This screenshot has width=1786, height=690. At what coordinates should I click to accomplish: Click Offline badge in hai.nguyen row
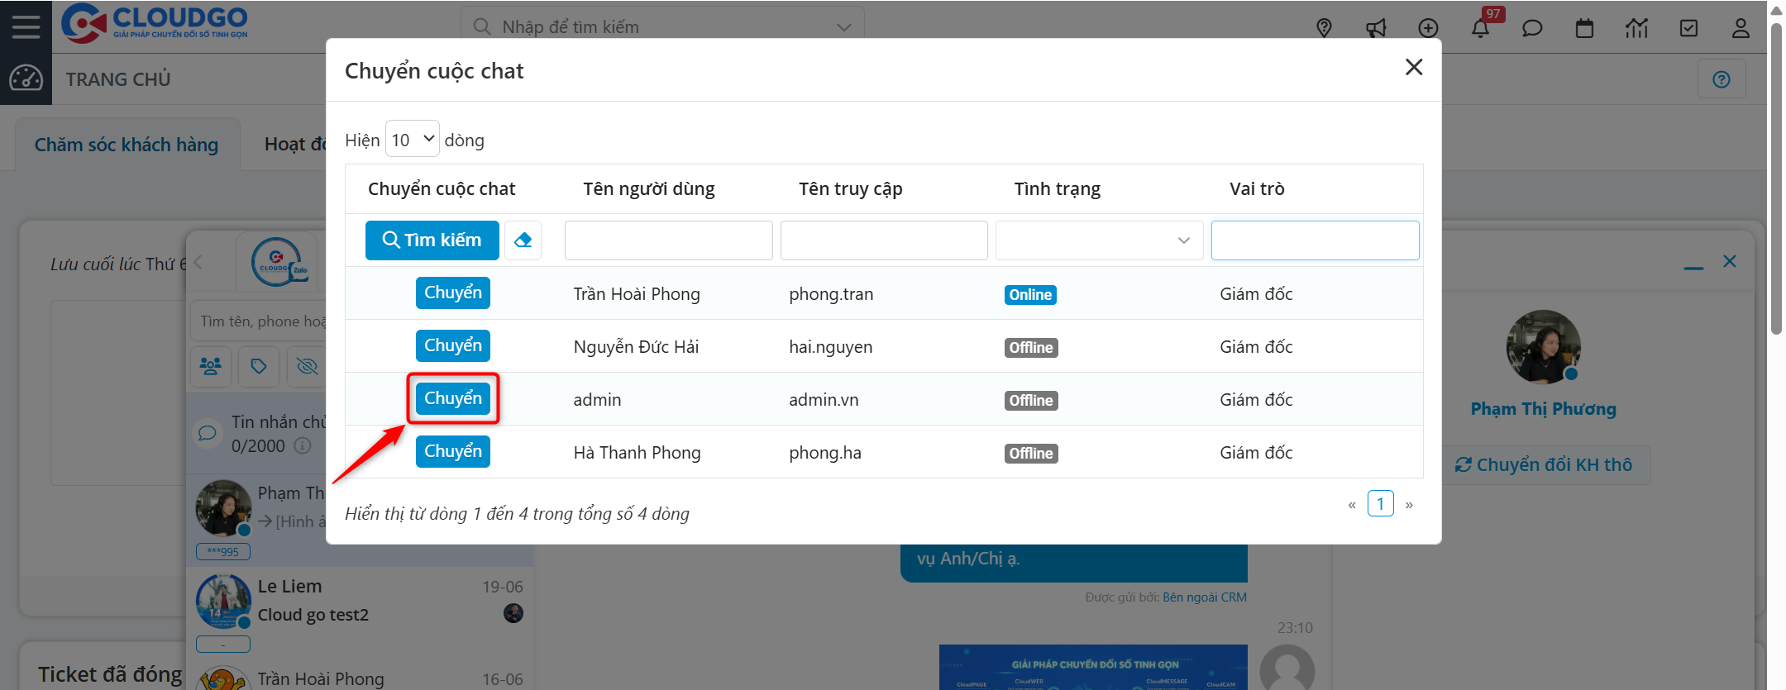tap(1031, 348)
